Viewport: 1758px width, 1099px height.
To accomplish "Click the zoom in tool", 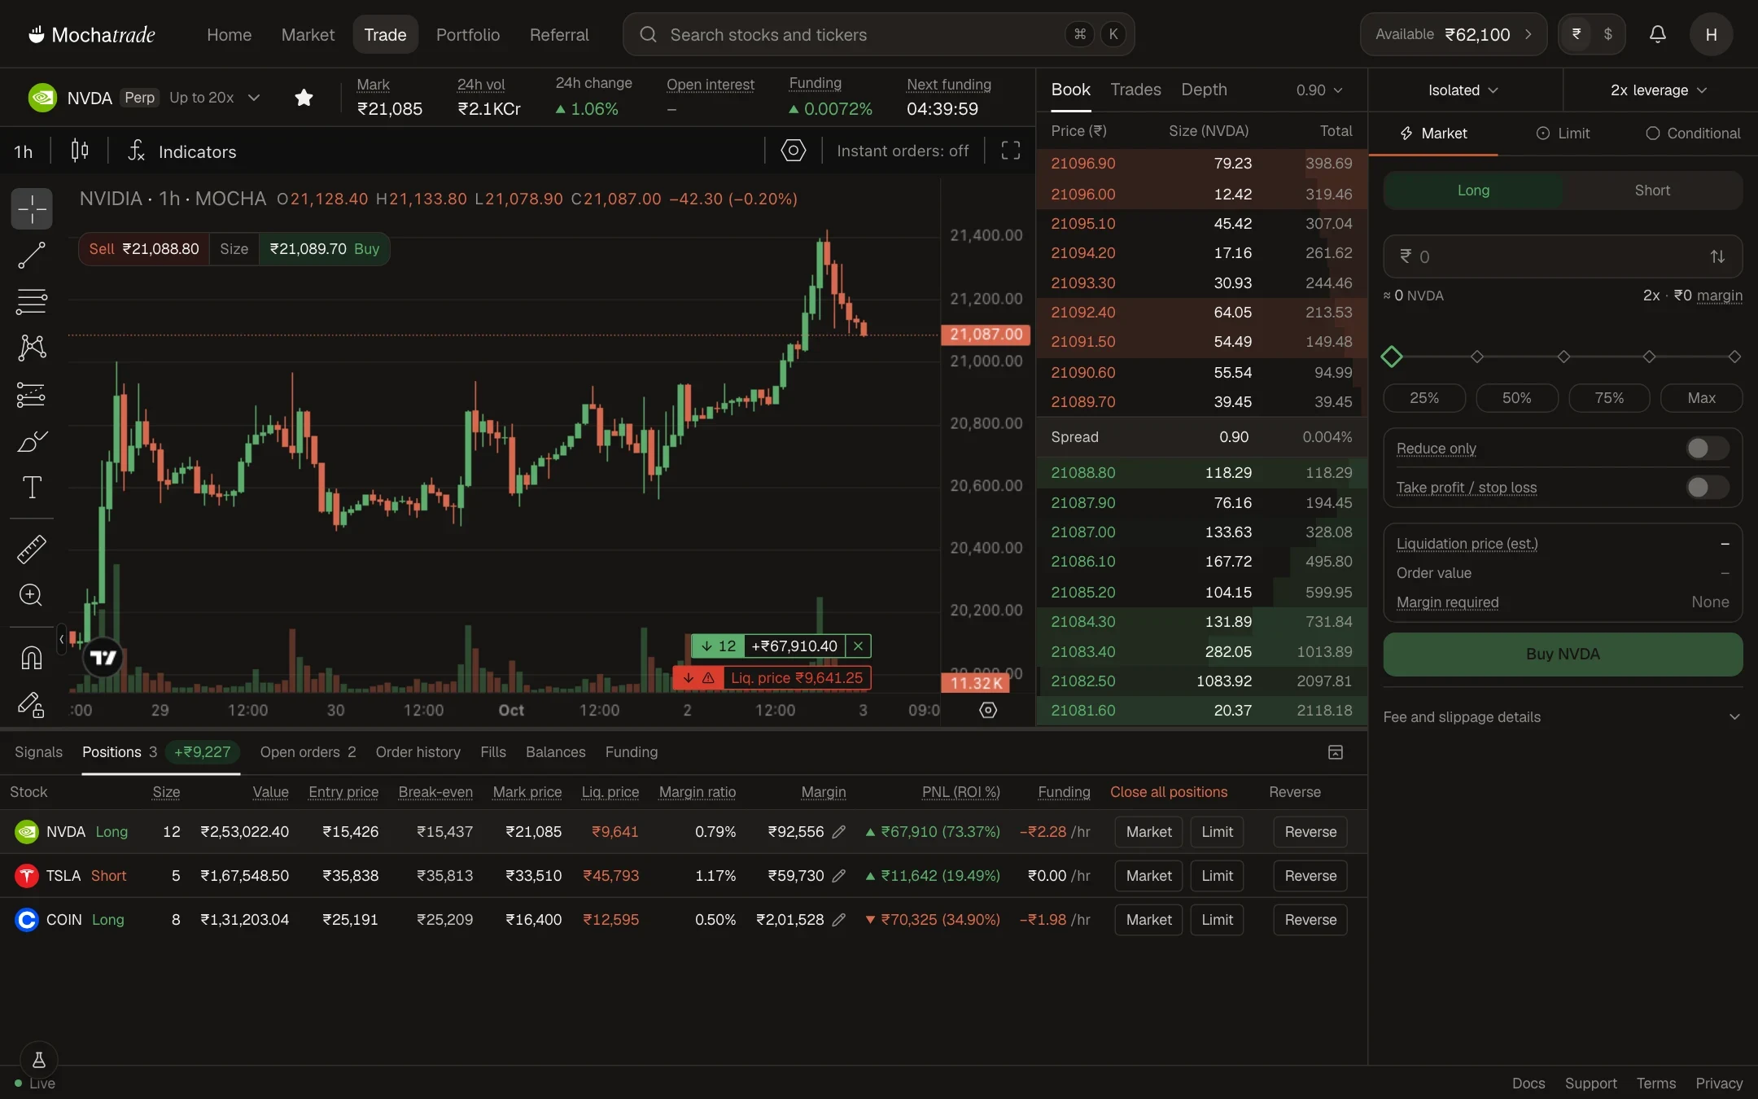I will tap(32, 595).
